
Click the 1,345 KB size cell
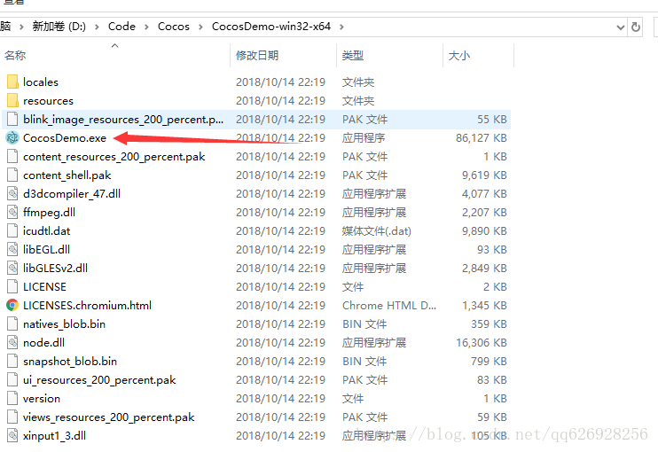[484, 305]
